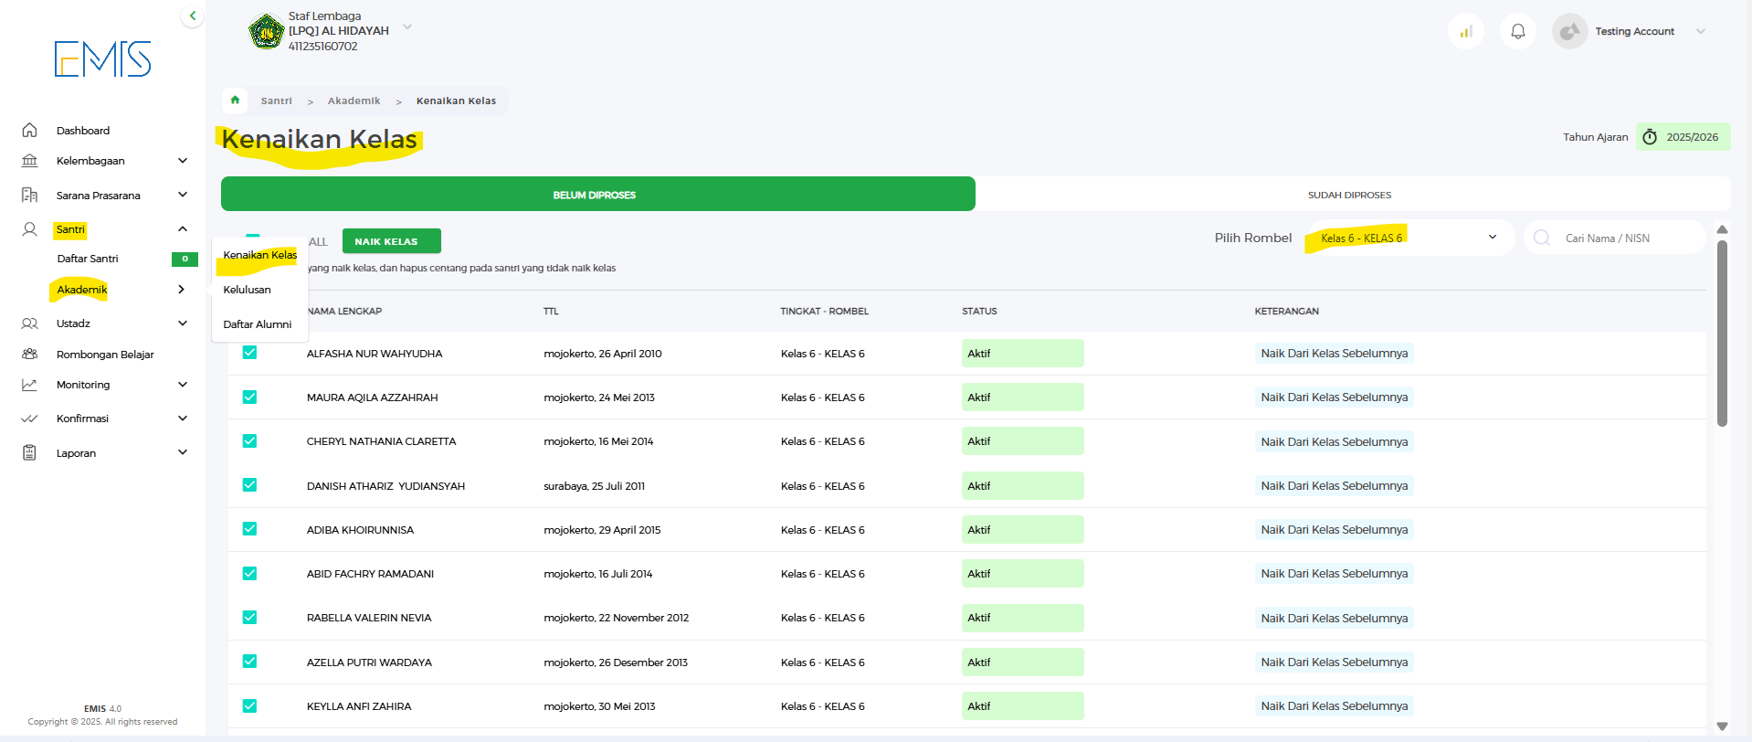Image resolution: width=1752 pixels, height=742 pixels.
Task: Uncheck ABID FACHRY RAMADANI checkbox
Action: 249,573
